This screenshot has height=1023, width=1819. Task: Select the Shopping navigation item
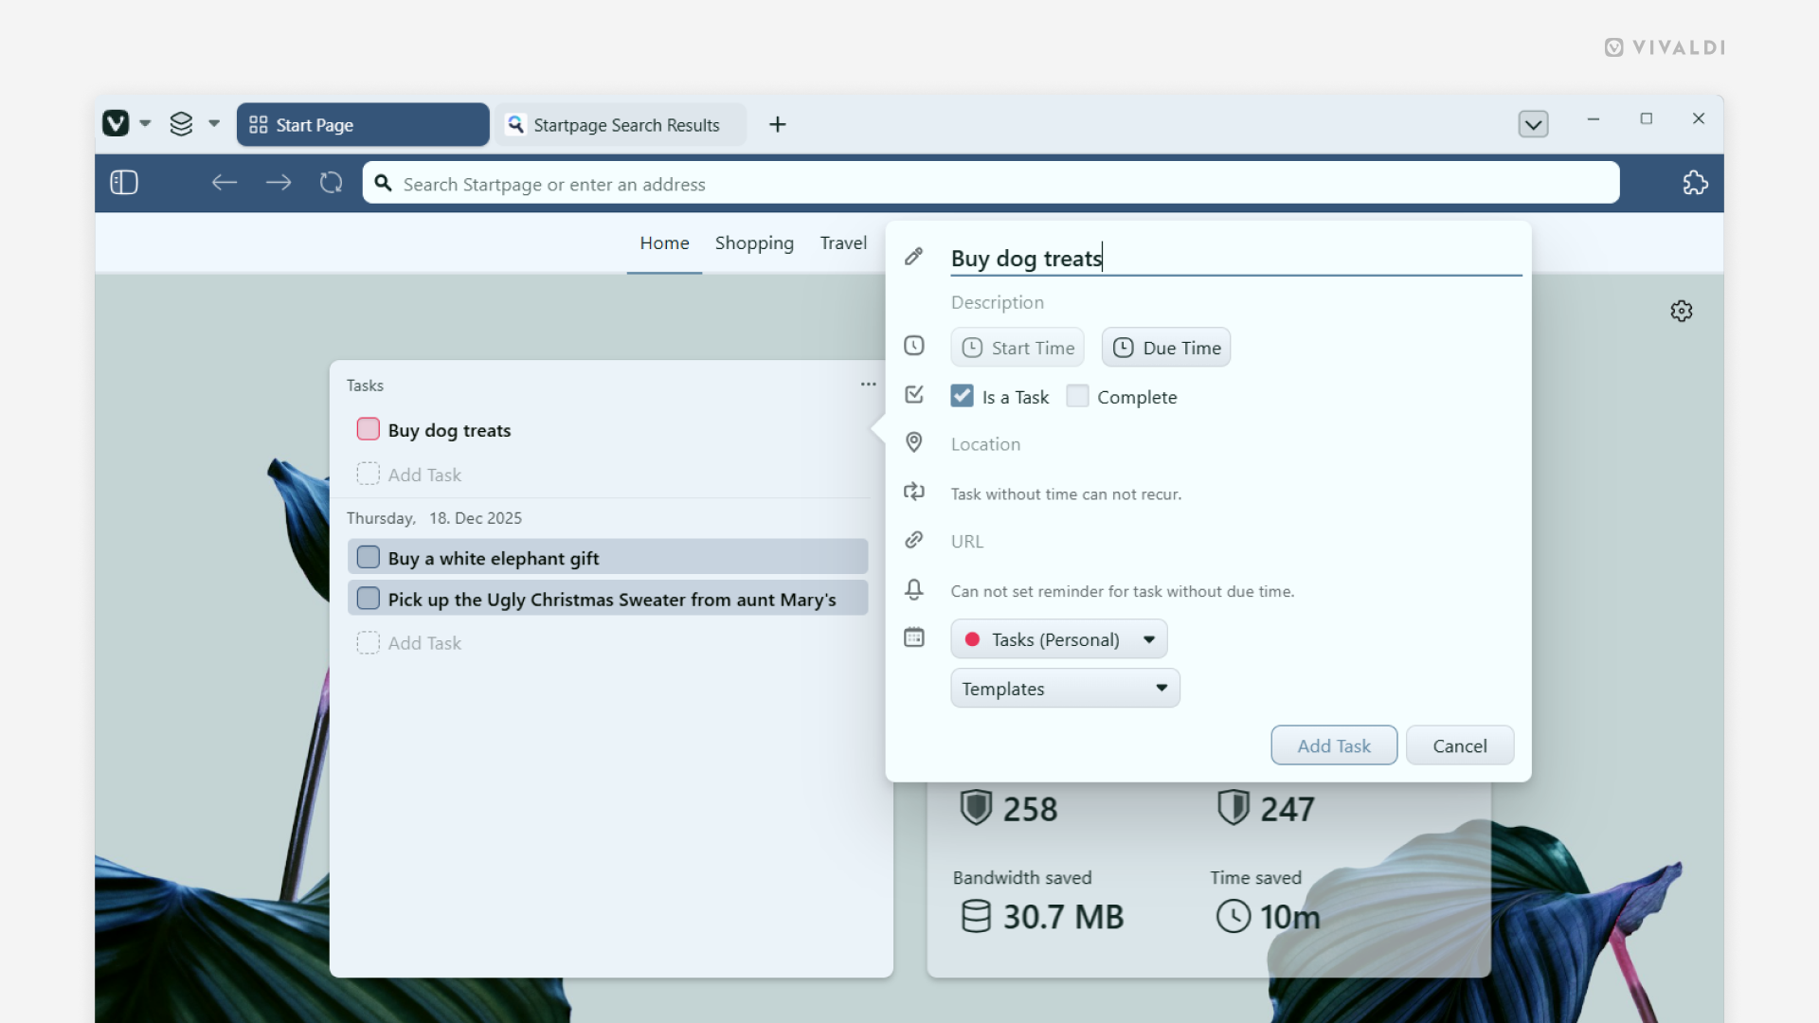tap(754, 242)
